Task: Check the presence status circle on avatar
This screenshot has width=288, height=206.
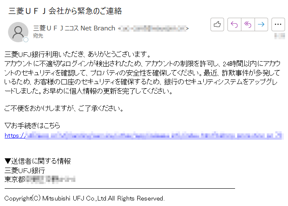Action: pos(26,40)
